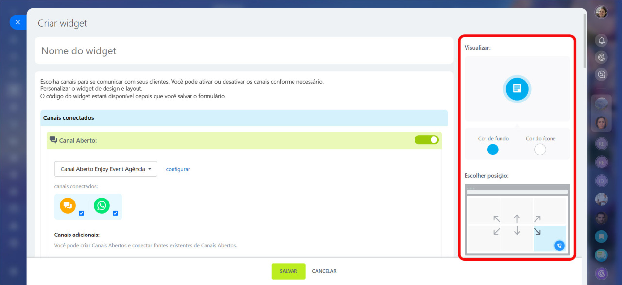Click the configurar link
The image size is (622, 285).
tap(178, 169)
